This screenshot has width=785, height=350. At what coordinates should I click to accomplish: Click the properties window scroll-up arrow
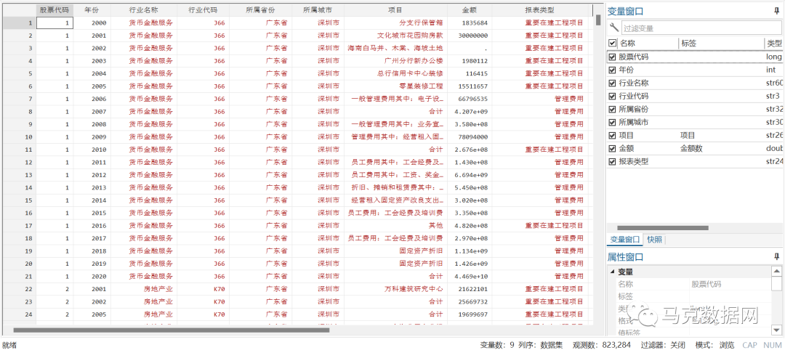pyautogui.click(x=776, y=272)
